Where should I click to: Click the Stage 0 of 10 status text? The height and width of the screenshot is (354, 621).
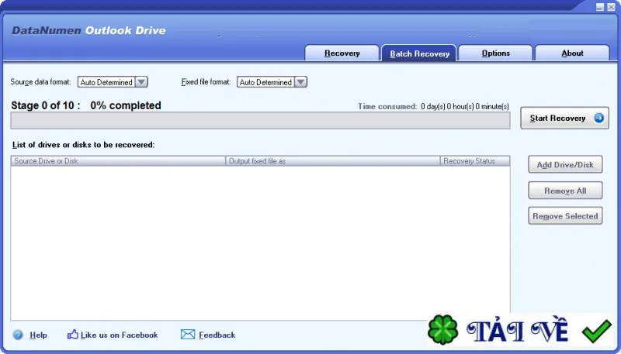(x=86, y=105)
